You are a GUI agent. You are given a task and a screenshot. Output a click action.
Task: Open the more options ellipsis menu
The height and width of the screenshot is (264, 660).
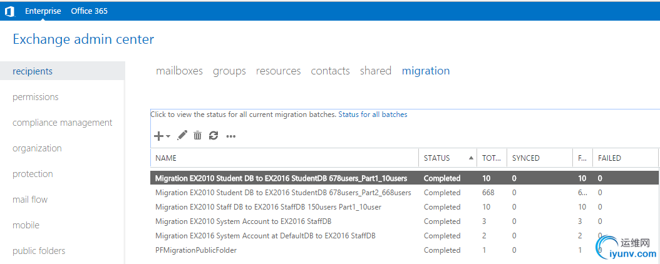(x=230, y=136)
